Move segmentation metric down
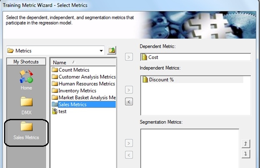Screen dimensions: 260x168 [x=246, y=154]
